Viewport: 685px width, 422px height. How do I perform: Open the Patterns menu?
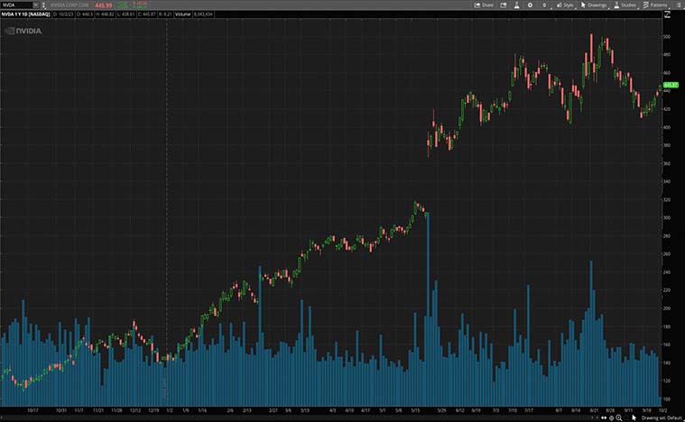[655, 5]
